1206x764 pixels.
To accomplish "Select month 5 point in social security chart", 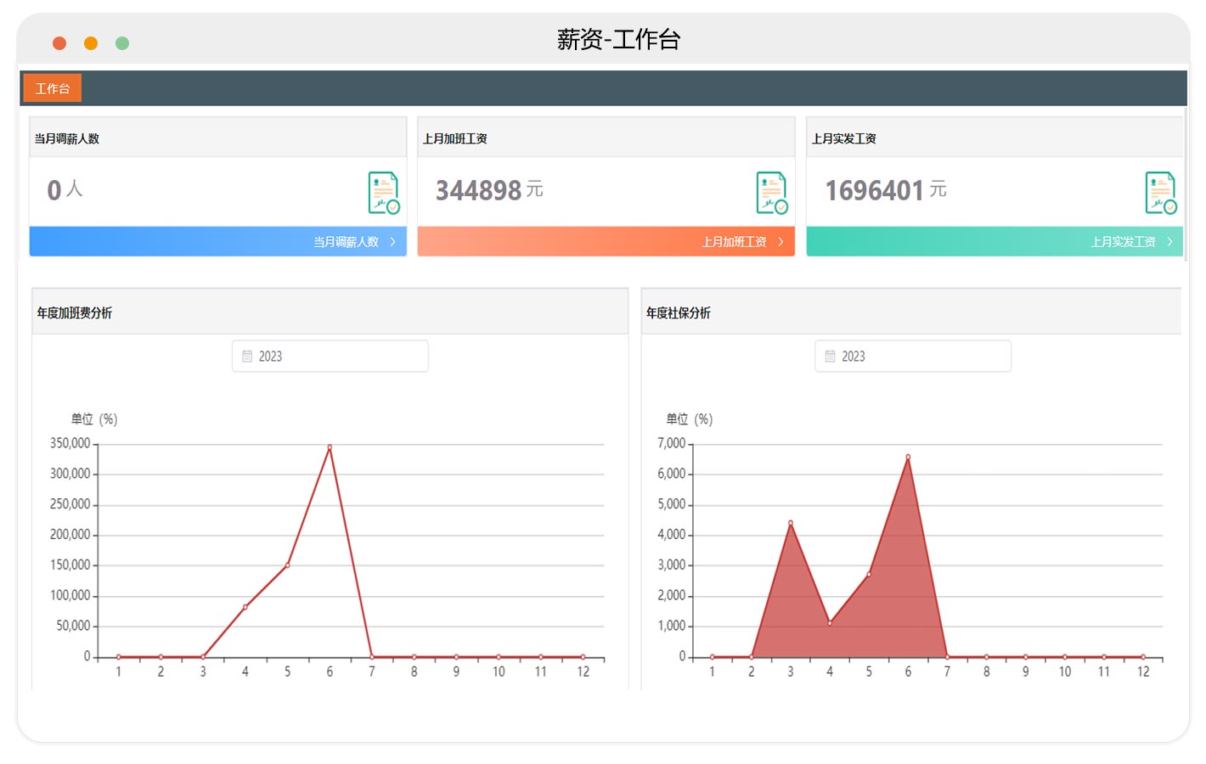I will [x=869, y=574].
